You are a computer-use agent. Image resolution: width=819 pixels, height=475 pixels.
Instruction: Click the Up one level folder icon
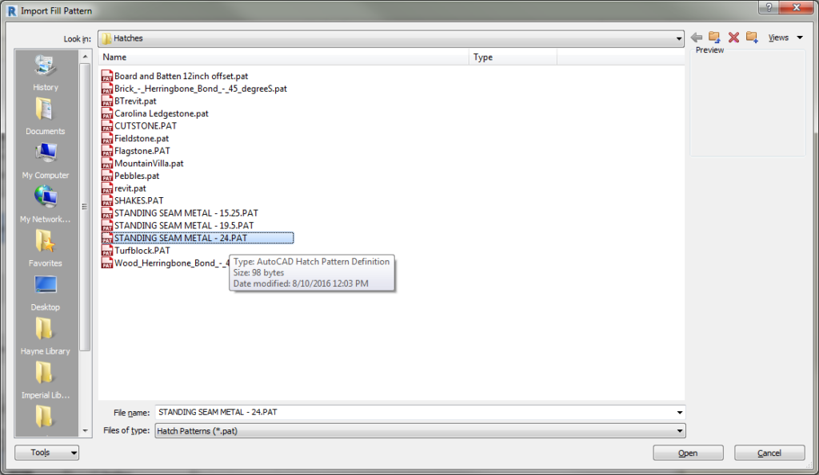tap(714, 37)
